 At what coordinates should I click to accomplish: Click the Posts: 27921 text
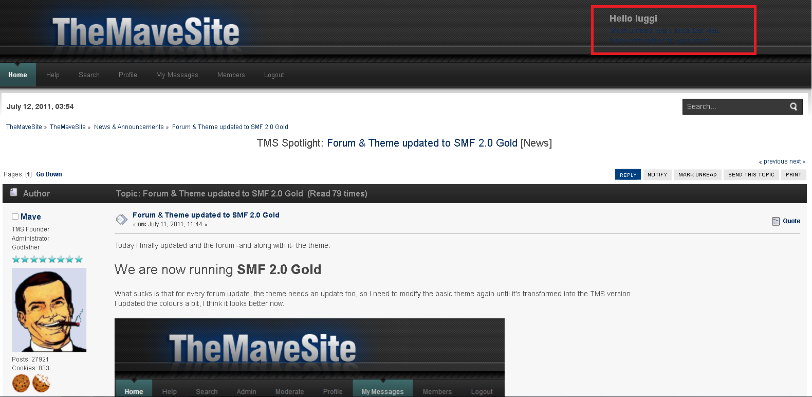[x=30, y=359]
